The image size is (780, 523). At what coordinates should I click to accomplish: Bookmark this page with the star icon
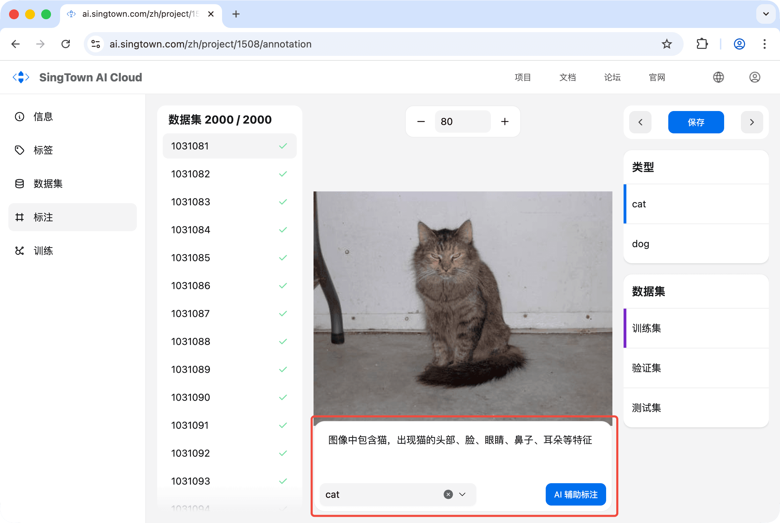click(x=667, y=44)
